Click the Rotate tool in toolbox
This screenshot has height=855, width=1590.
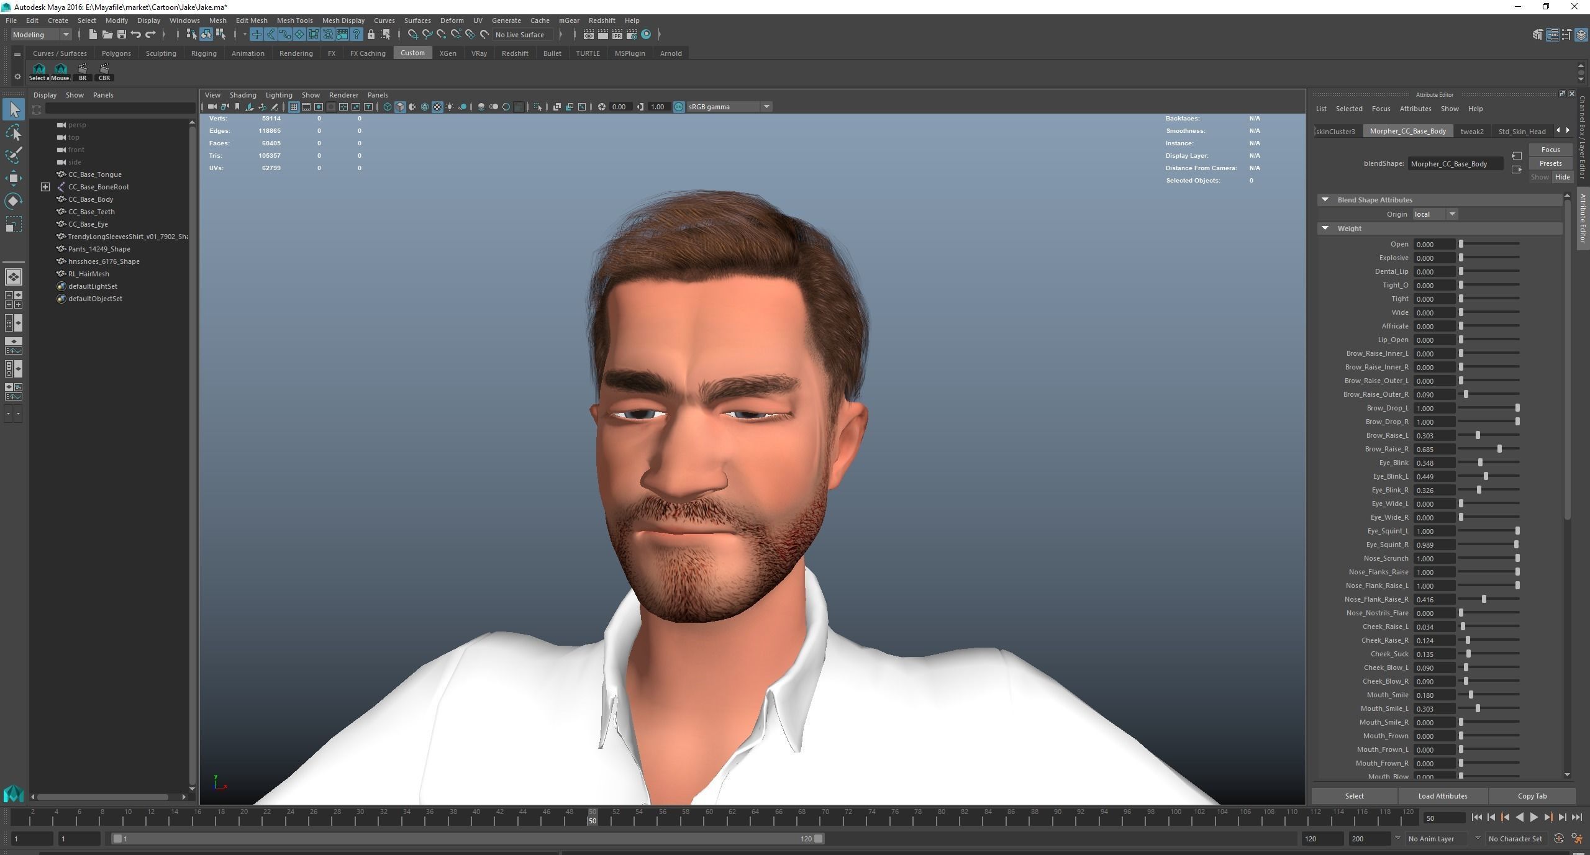(x=14, y=201)
